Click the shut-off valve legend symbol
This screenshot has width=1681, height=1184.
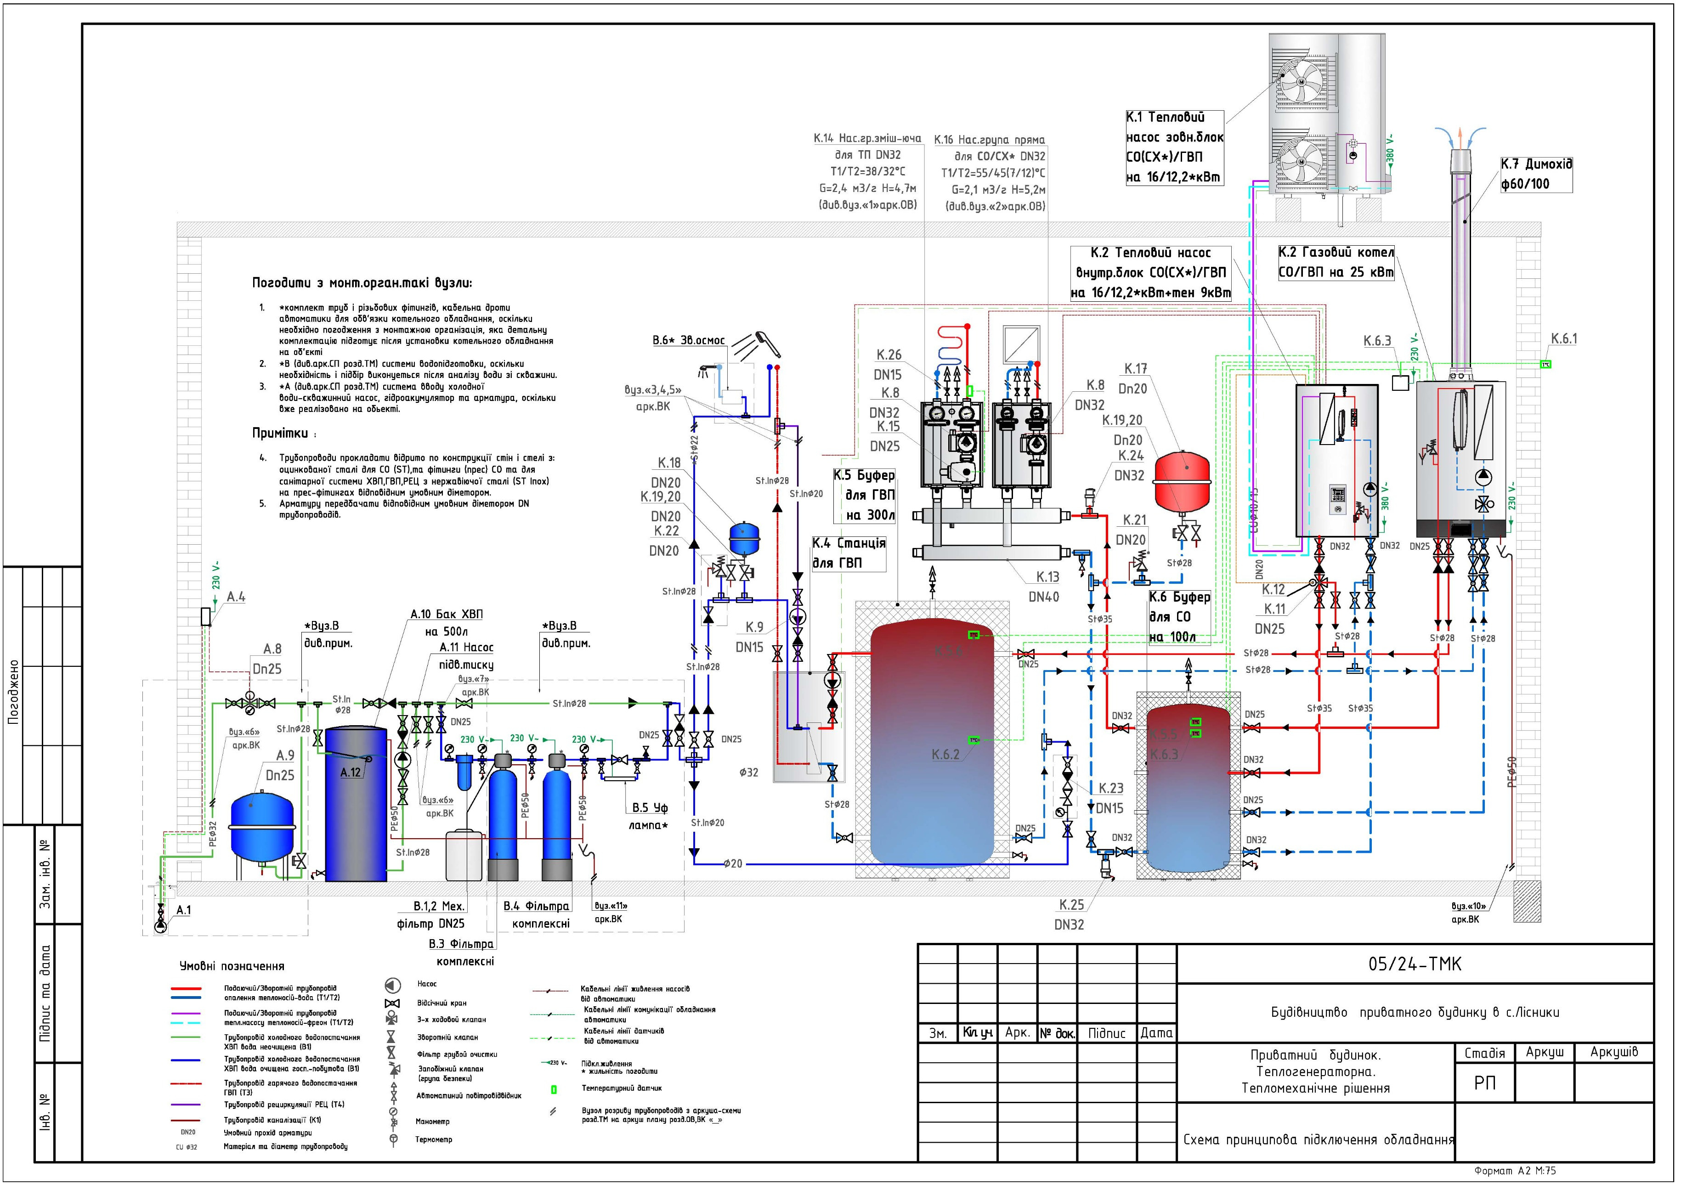coord(392,1003)
